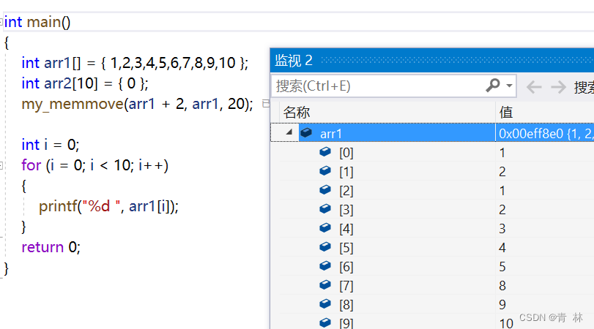The width and height of the screenshot is (594, 329).
Task: Click the 值 column header
Action: tap(505, 113)
